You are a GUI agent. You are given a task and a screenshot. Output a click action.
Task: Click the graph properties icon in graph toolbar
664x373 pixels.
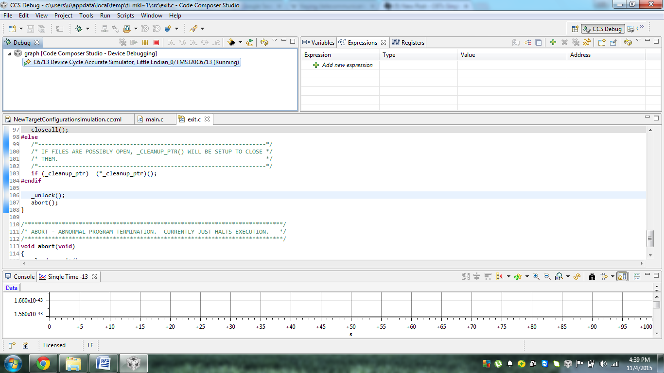(637, 276)
